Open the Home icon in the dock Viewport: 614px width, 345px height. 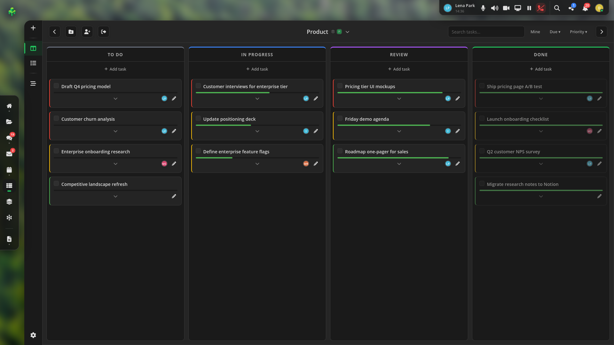pyautogui.click(x=9, y=106)
